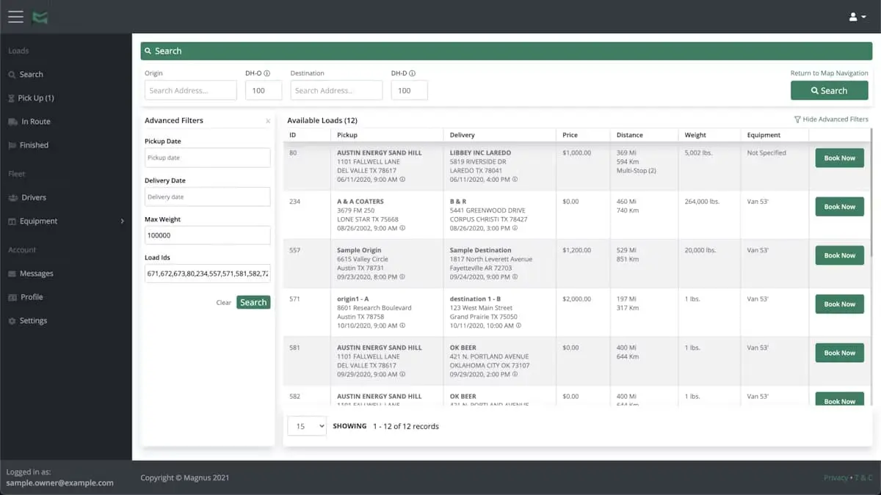Close the Advanced Filters panel
The image size is (881, 495).
click(268, 120)
